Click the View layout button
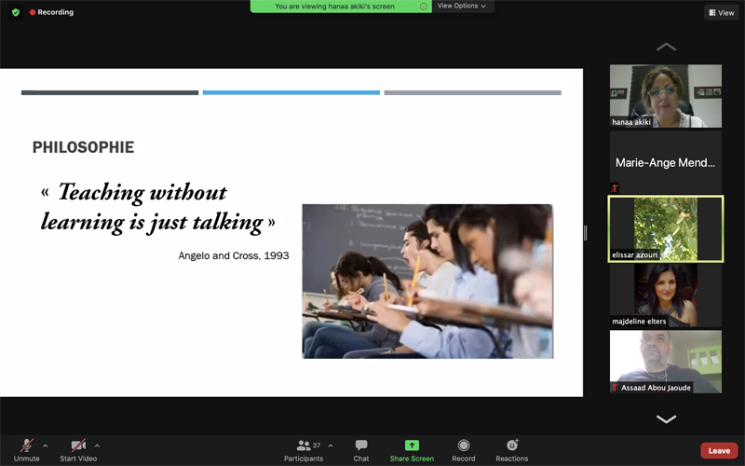Viewport: 745px width, 466px height. (x=722, y=12)
